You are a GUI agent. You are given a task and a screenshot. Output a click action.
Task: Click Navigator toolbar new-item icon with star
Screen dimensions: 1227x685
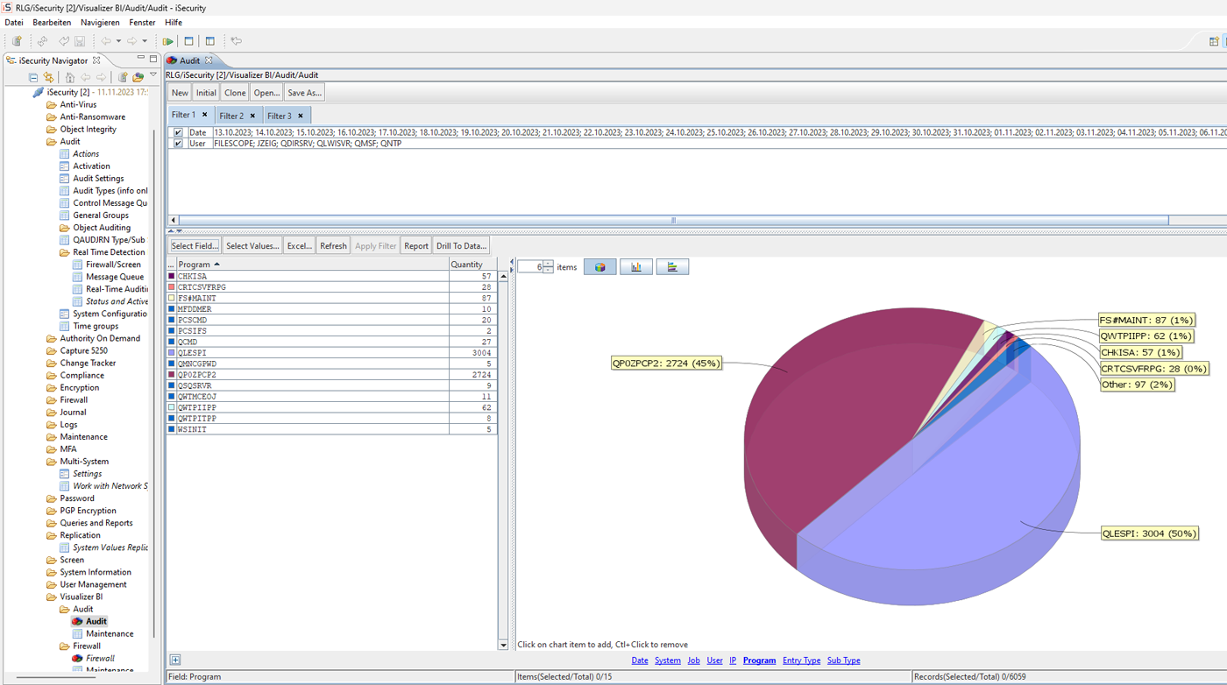[x=124, y=77]
